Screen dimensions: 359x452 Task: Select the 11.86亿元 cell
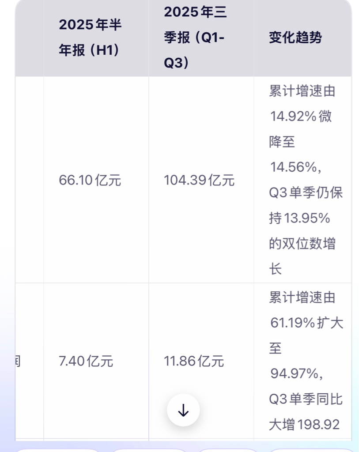[194, 361]
